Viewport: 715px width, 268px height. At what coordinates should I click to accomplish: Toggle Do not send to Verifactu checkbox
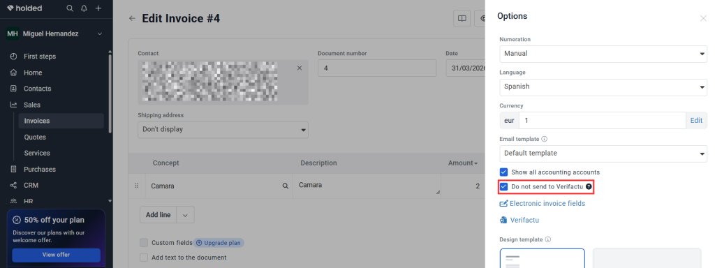[504, 186]
